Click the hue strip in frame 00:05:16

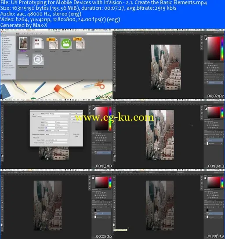pyautogui.click(x=110, y=182)
